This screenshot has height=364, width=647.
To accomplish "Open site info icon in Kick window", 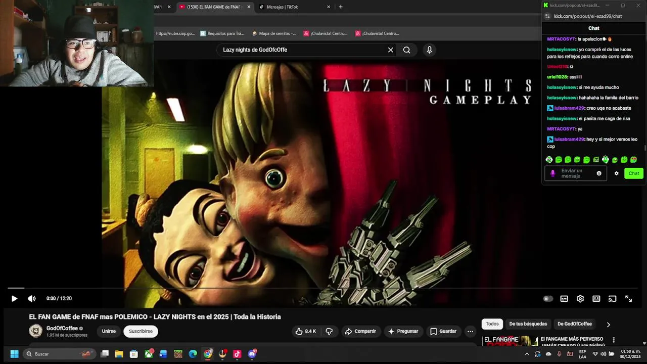I will (x=547, y=16).
